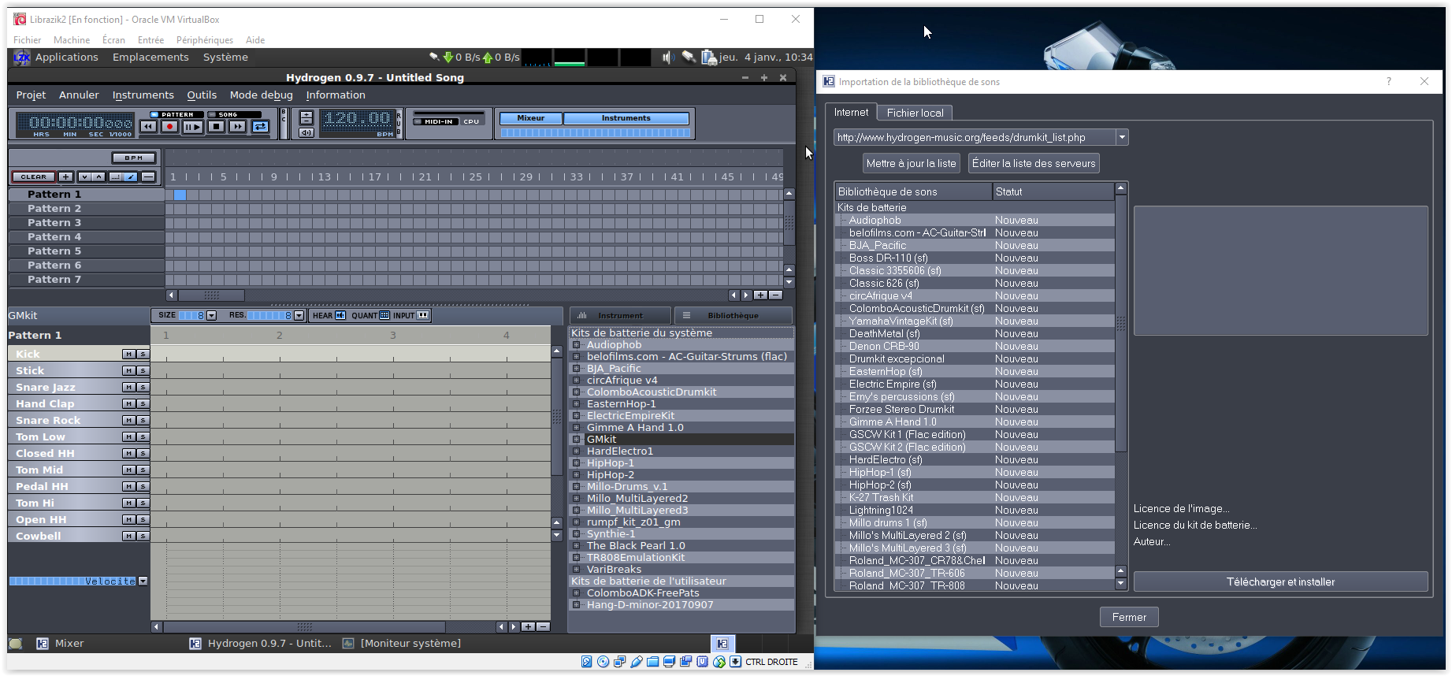Open the RES. resolution dropdown
This screenshot has width=1452, height=676.
[299, 315]
